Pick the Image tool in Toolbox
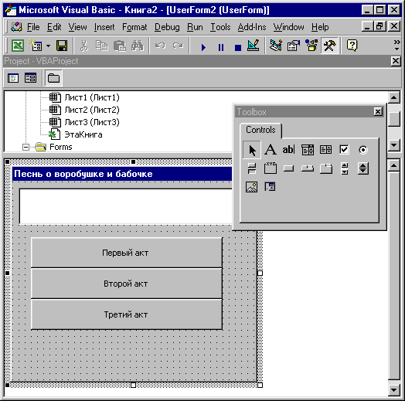 [x=251, y=187]
